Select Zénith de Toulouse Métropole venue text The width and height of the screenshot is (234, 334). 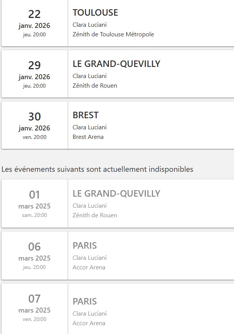[x=113, y=34]
